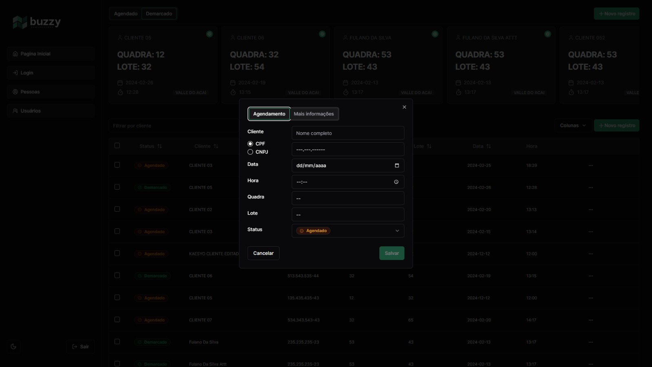Viewport: 652px width, 367px height.
Task: Open the Status dropdown showing Agendado
Action: (x=348, y=231)
